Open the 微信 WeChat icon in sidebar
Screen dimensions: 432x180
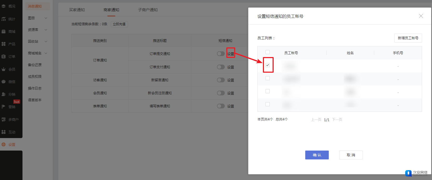[x=4, y=82]
